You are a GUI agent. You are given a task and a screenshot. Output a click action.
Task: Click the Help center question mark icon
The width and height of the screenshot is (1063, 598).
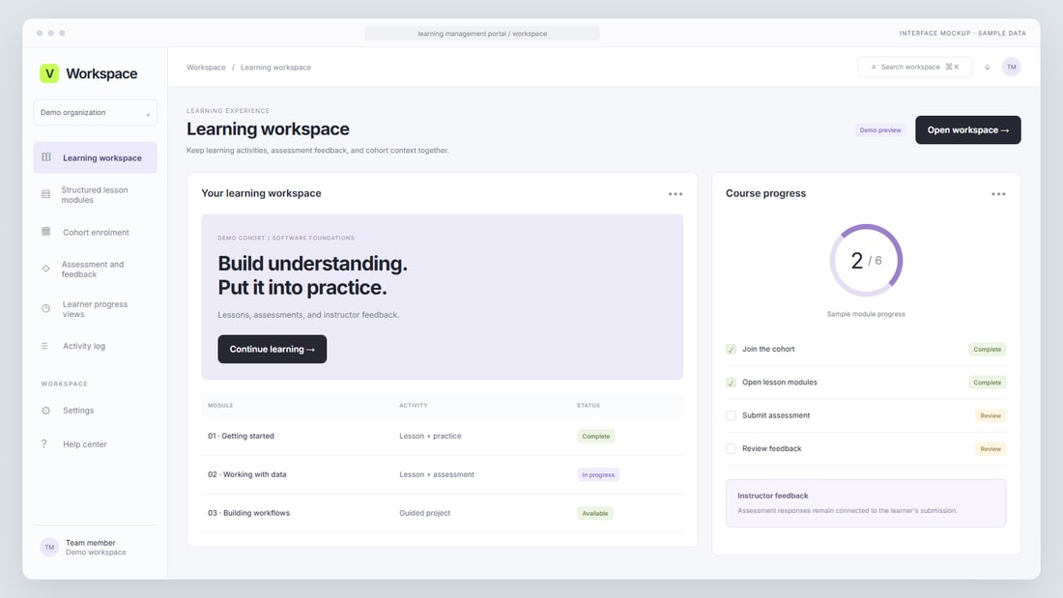(44, 444)
